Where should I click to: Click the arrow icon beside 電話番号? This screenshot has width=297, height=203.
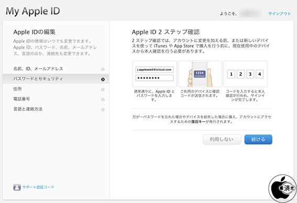(103, 99)
